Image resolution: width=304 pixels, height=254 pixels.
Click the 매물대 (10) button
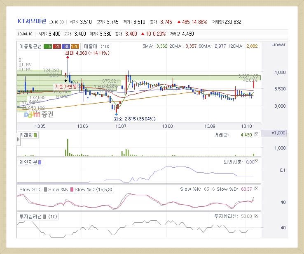(x=96, y=46)
